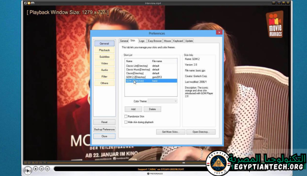This screenshot has width=307, height=176.
Task: Click the movie maniacs logo in the video
Action: (x=275, y=24)
